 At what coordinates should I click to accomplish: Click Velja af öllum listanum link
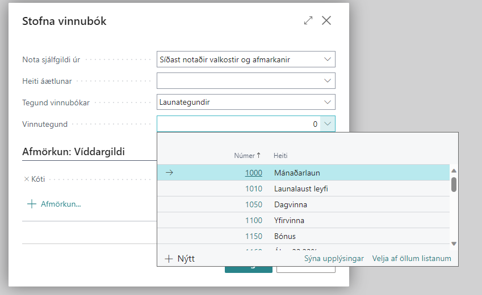click(412, 259)
